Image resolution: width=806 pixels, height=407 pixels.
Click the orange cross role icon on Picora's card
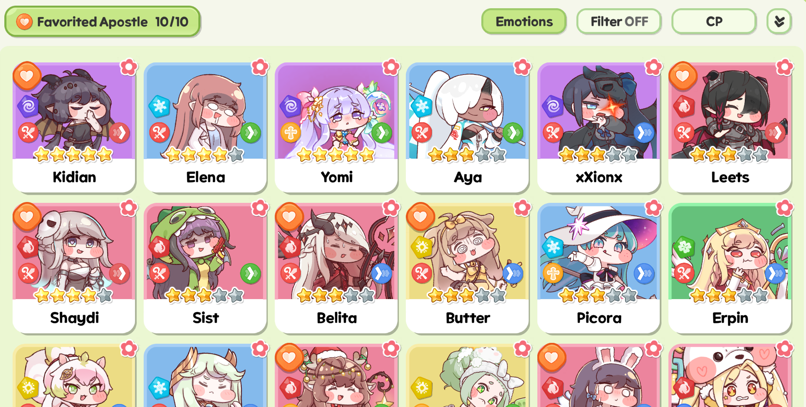pos(553,274)
